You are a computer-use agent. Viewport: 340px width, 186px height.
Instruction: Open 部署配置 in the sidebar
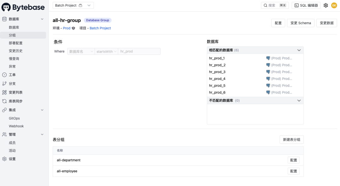[16, 43]
